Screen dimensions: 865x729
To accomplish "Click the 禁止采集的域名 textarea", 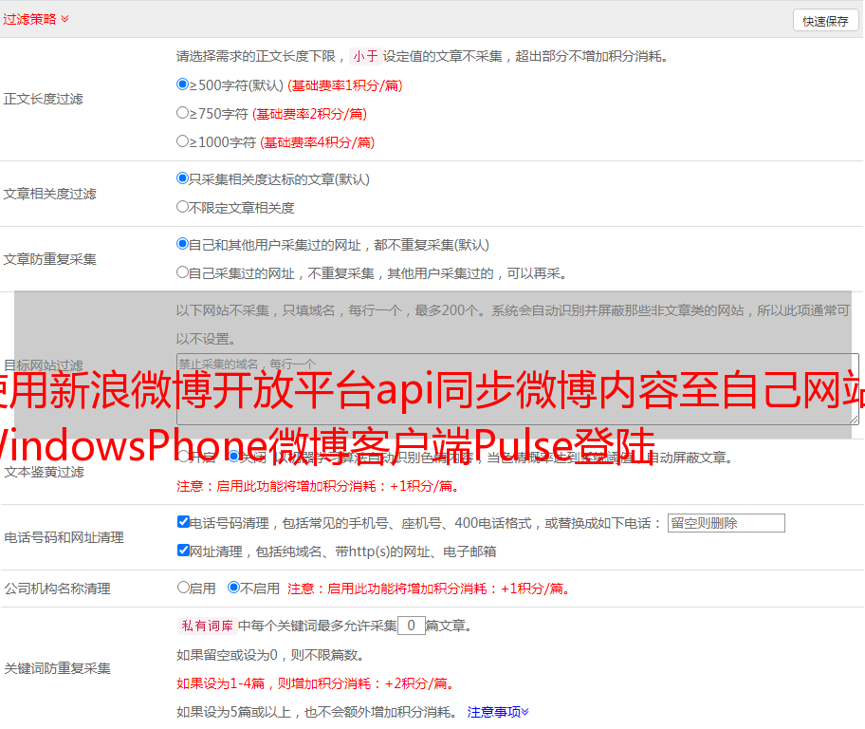I will tap(518, 389).
